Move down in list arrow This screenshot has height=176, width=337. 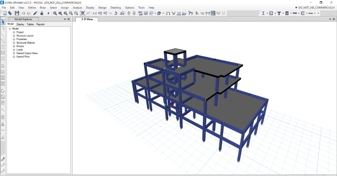[x=134, y=13]
